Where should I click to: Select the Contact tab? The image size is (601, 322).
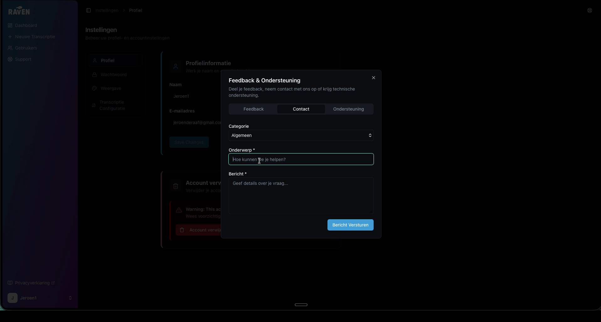[x=301, y=109]
